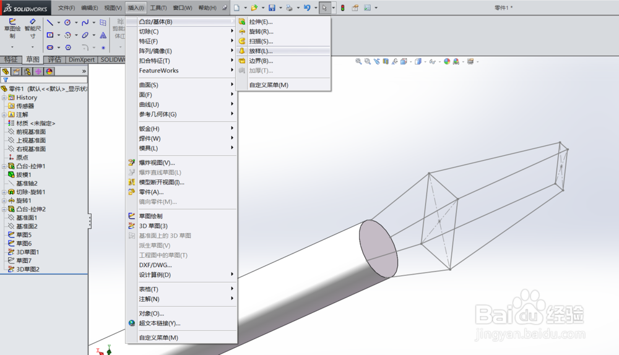This screenshot has width=619, height=355.
Task: Click the Rebuild traffic light icon
Action: tap(343, 7)
